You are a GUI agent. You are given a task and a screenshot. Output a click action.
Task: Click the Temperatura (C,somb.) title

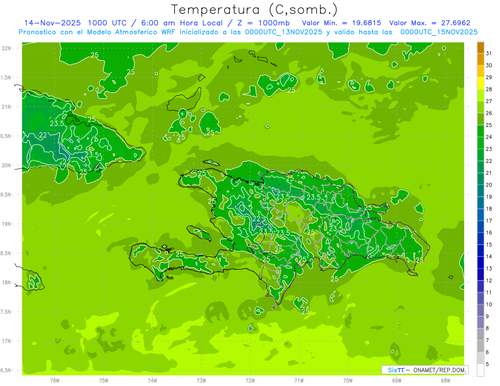[x=254, y=9]
